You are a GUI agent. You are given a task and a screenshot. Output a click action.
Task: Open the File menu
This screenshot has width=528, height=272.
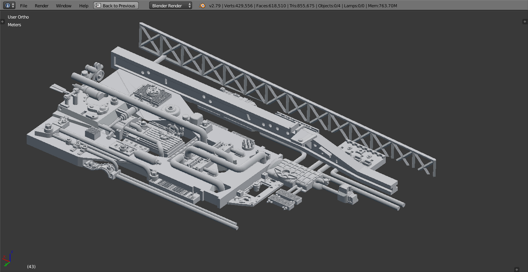pos(24,6)
